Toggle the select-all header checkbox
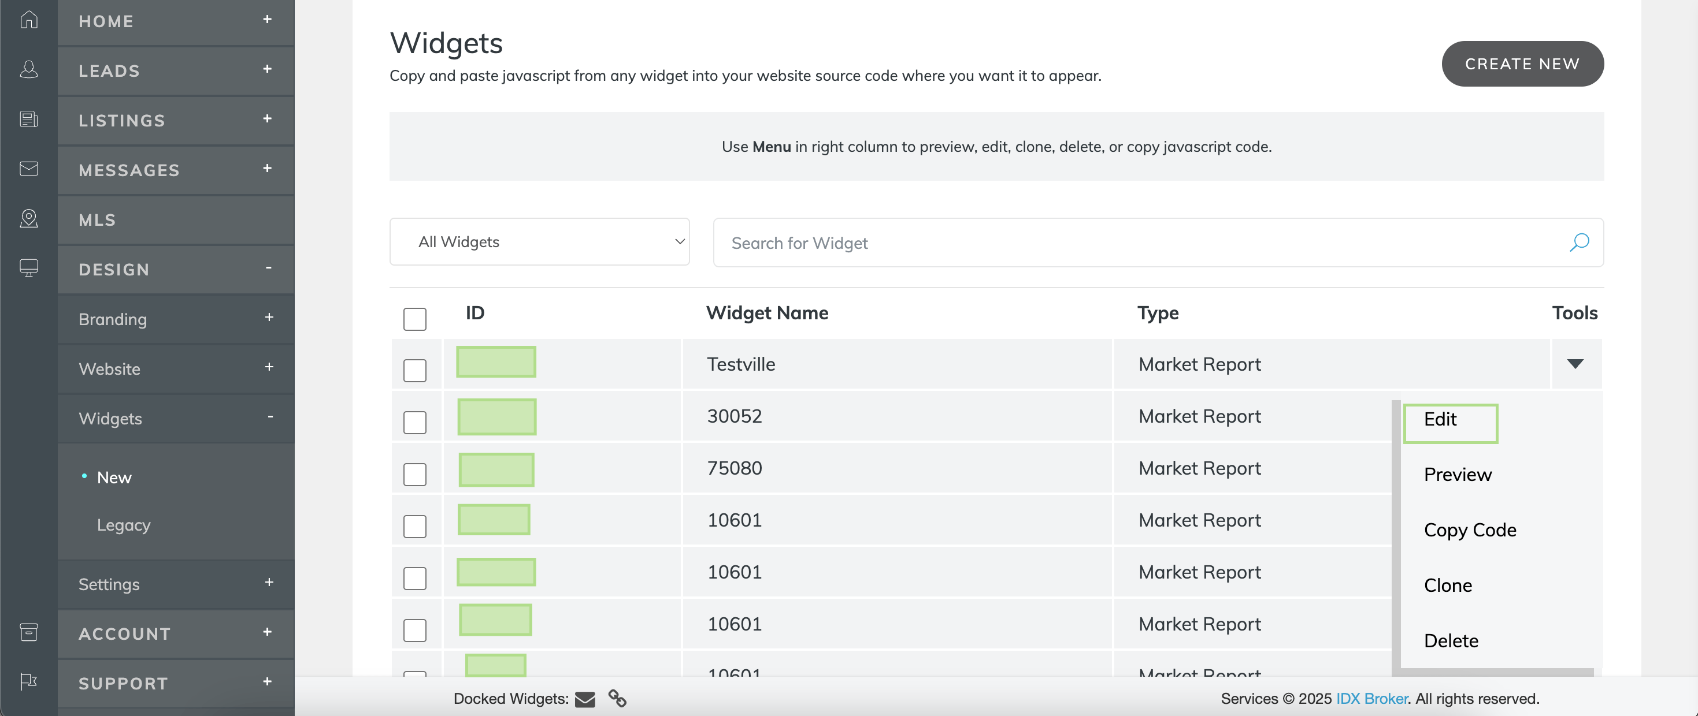1698x716 pixels. tap(414, 319)
